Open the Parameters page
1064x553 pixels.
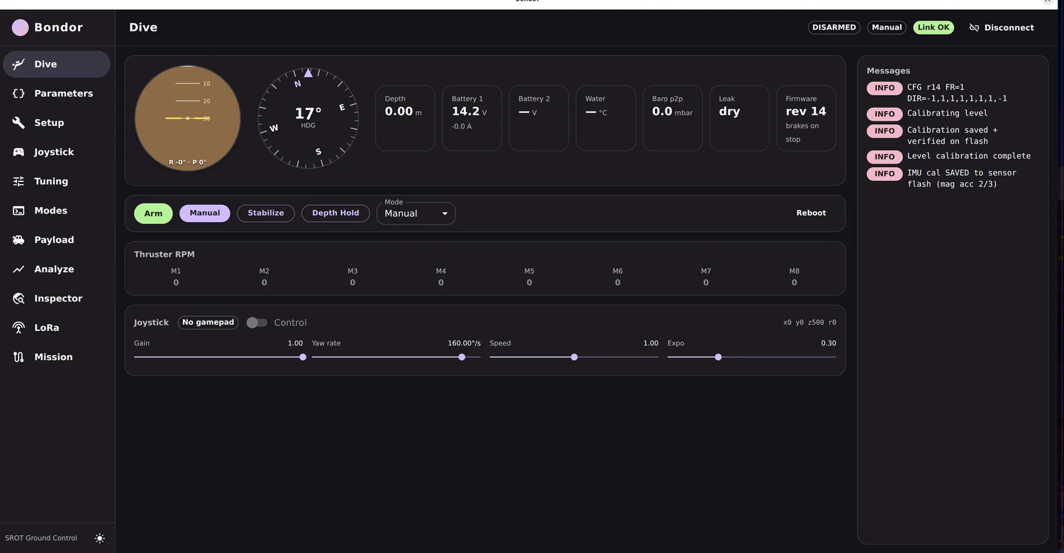57,94
